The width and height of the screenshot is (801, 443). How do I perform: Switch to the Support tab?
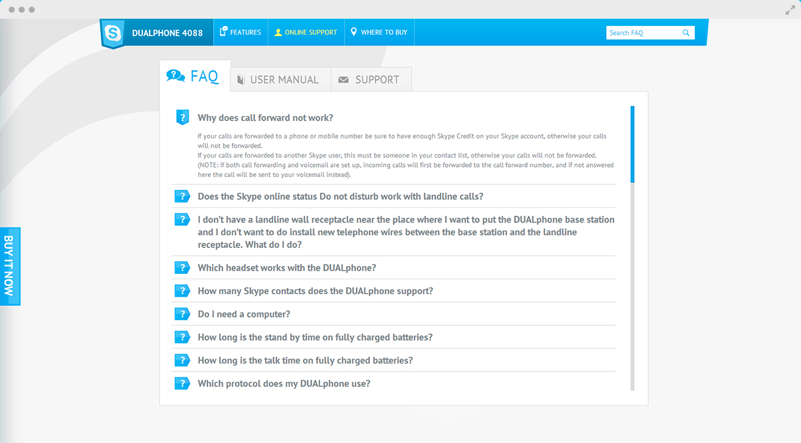click(371, 80)
